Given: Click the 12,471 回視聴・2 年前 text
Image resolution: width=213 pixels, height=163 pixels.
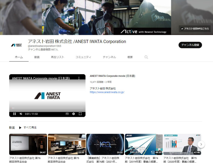Looking at the screenshot, I should tap(100, 82).
